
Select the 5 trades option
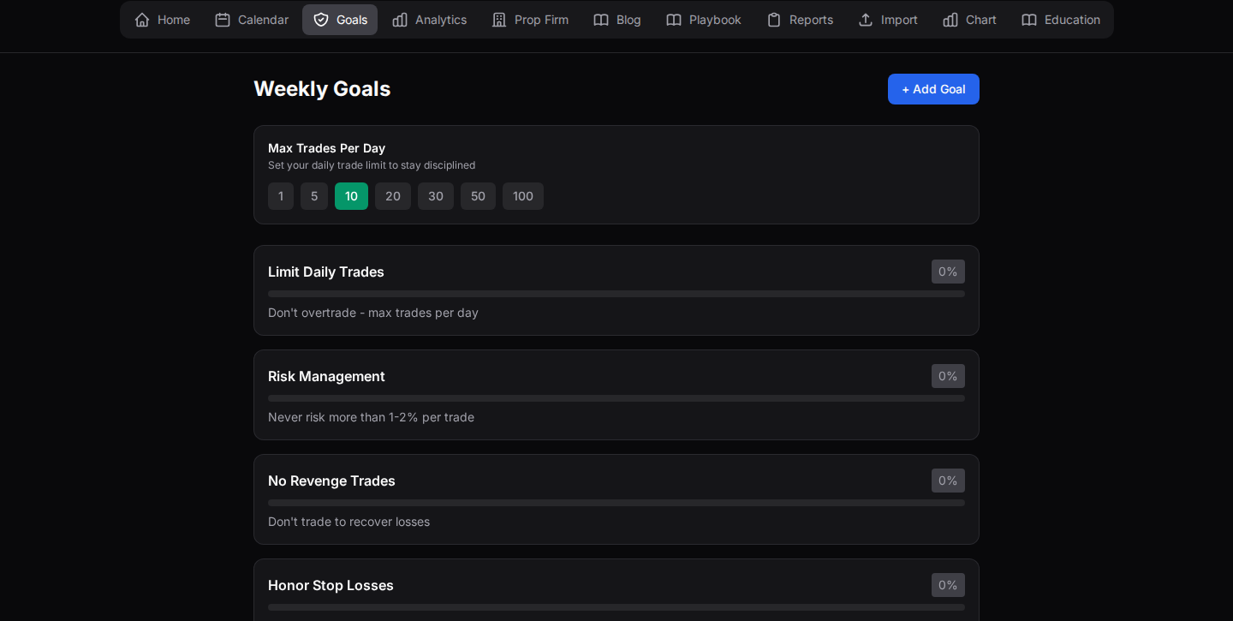click(314, 196)
